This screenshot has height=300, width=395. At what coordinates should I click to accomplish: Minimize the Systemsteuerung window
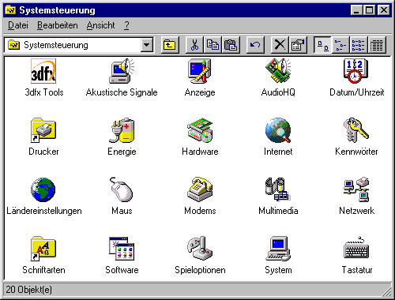point(357,10)
